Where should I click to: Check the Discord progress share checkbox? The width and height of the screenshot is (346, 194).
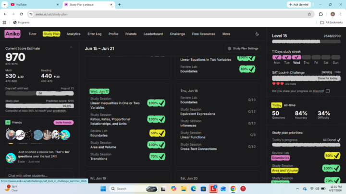328,91
